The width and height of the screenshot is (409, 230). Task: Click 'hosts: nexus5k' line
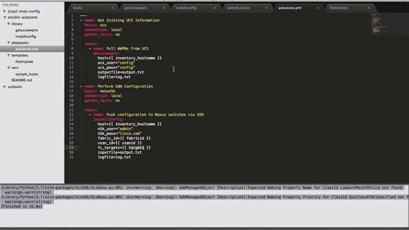click(100, 91)
